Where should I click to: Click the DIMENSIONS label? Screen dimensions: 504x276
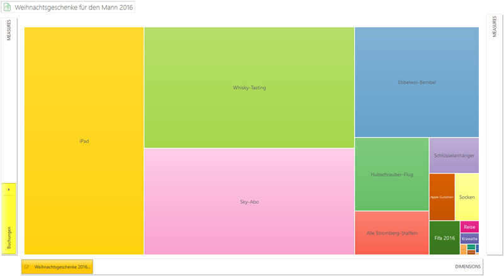pos(467,267)
